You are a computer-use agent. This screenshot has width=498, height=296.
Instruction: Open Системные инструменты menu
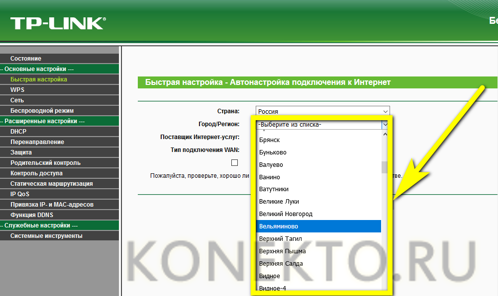coord(59,236)
